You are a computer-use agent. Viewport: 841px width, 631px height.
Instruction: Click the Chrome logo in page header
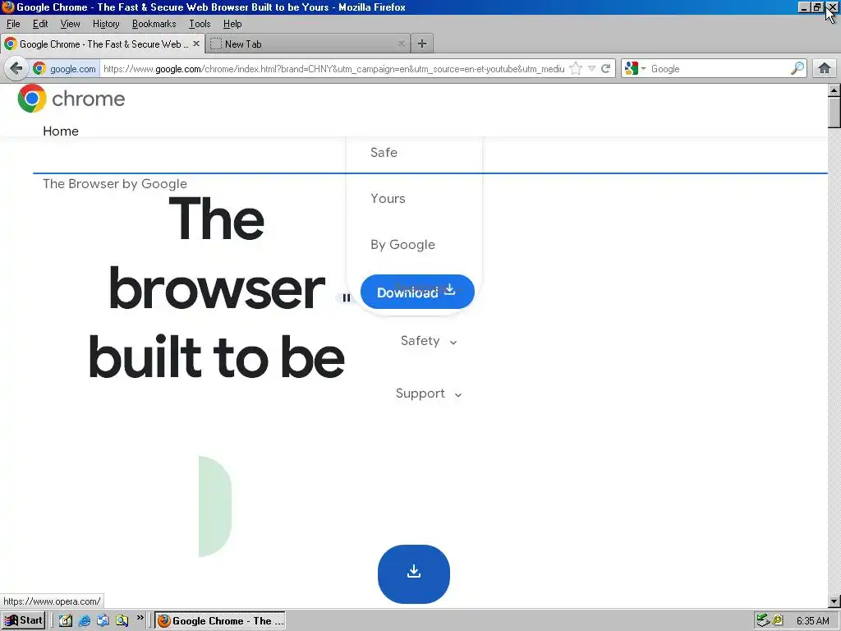pos(71,99)
